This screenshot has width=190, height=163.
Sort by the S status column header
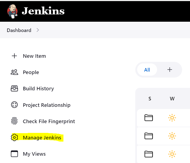(150, 99)
